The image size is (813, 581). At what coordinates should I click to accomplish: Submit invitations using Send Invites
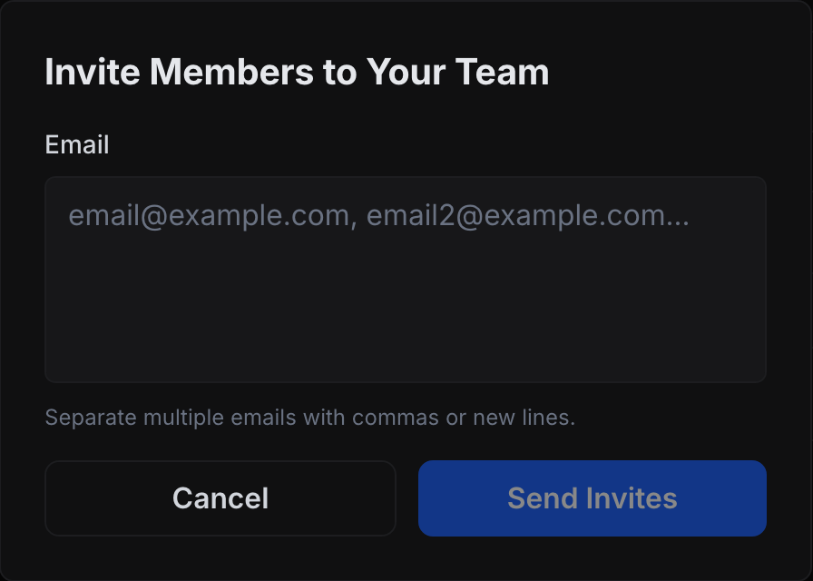point(592,498)
